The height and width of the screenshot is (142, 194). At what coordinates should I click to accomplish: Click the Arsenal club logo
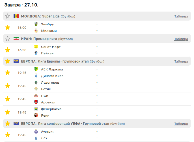pyautogui.click(x=36, y=102)
